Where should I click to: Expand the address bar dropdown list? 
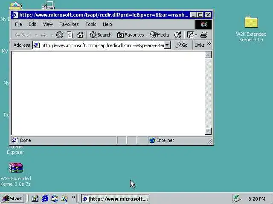pyautogui.click(x=167, y=45)
